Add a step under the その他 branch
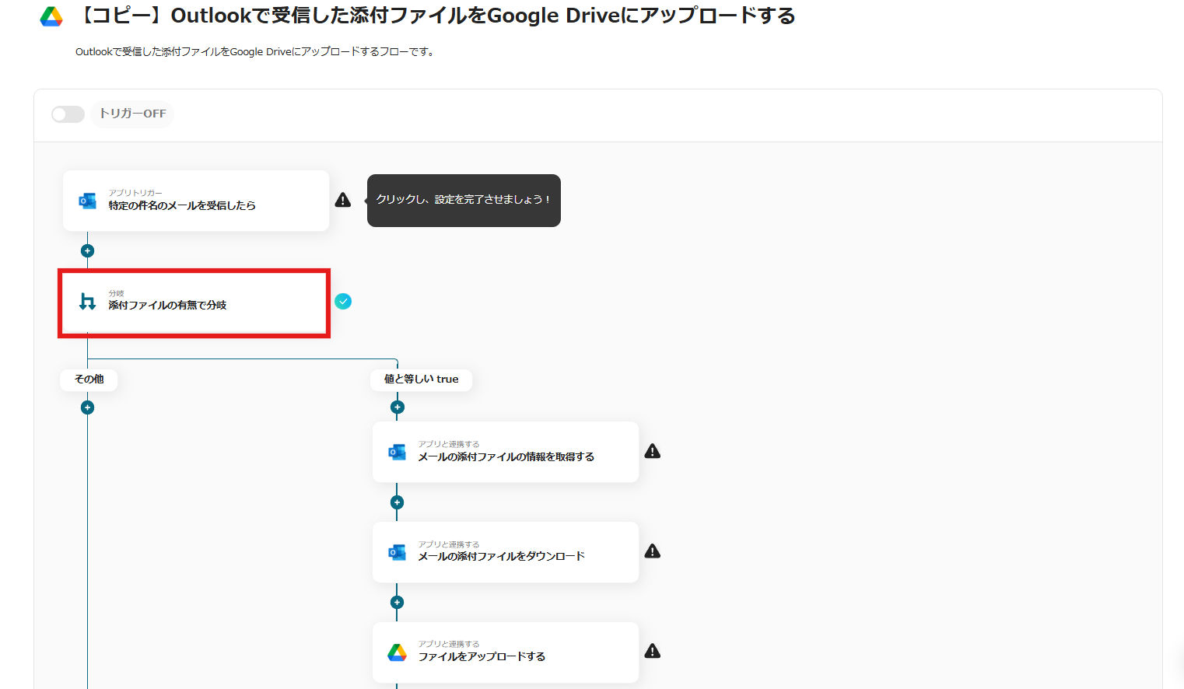Image resolution: width=1184 pixels, height=689 pixels. (x=88, y=407)
